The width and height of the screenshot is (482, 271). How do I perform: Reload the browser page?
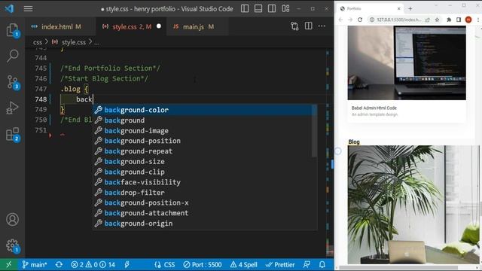point(360,20)
